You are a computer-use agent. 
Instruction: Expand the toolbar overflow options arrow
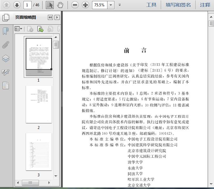120,5
